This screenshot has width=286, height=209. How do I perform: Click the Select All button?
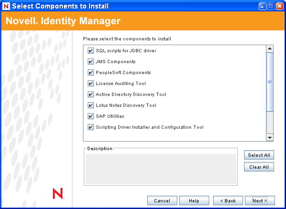click(259, 155)
